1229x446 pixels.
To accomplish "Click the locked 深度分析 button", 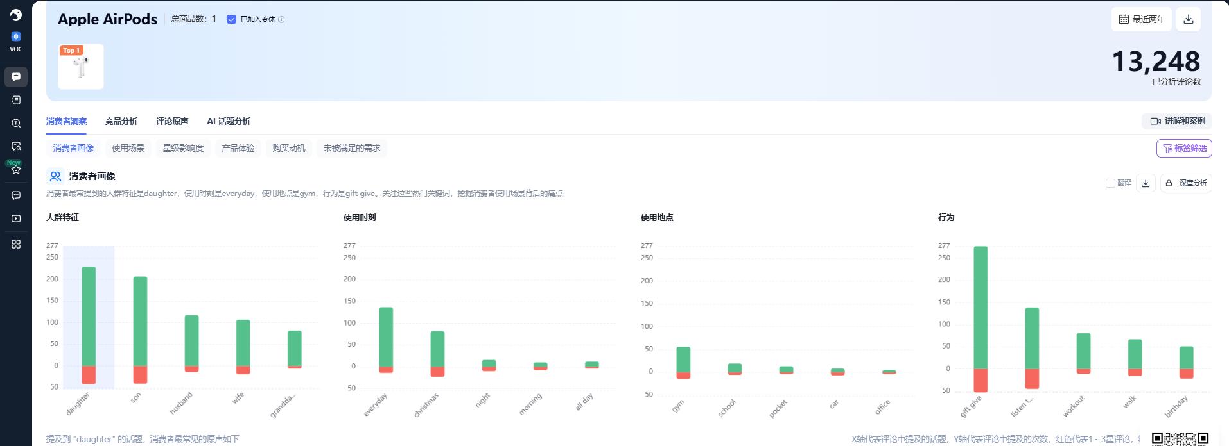I will [x=1186, y=183].
